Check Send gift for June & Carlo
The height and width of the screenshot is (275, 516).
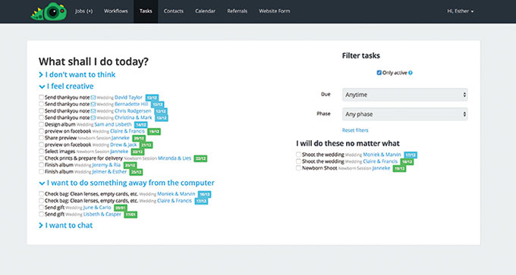click(x=41, y=208)
